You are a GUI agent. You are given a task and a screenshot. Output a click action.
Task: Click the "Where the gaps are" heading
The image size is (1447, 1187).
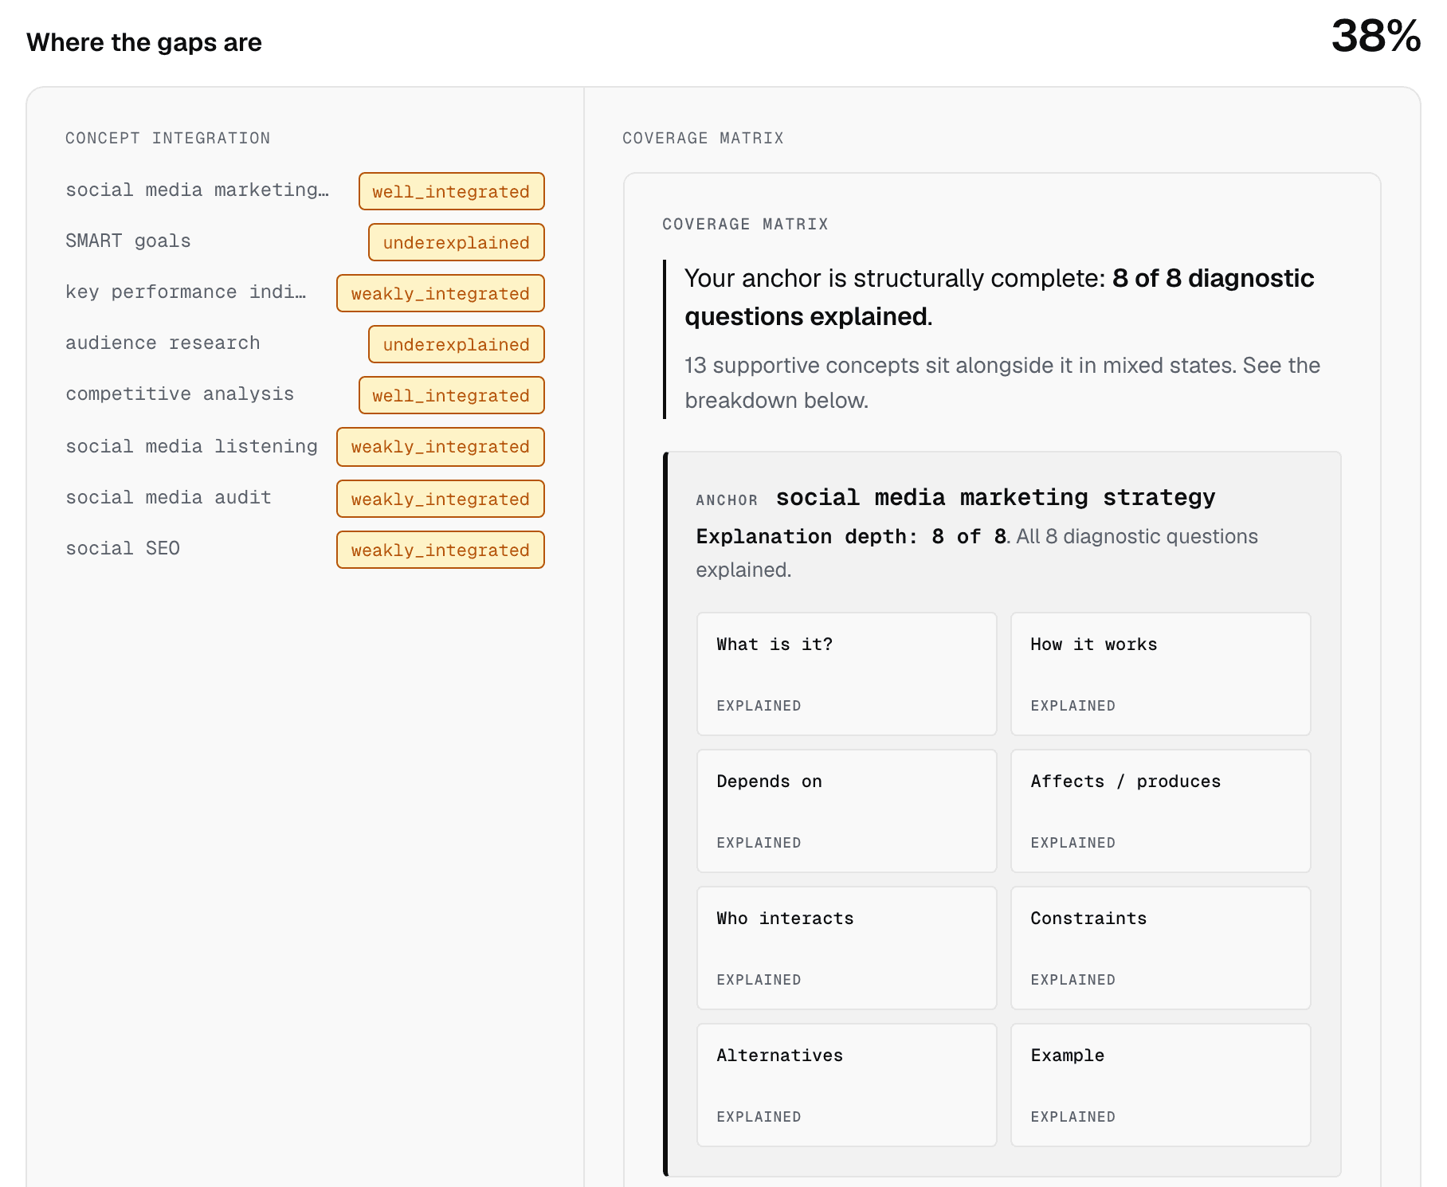[x=144, y=42]
